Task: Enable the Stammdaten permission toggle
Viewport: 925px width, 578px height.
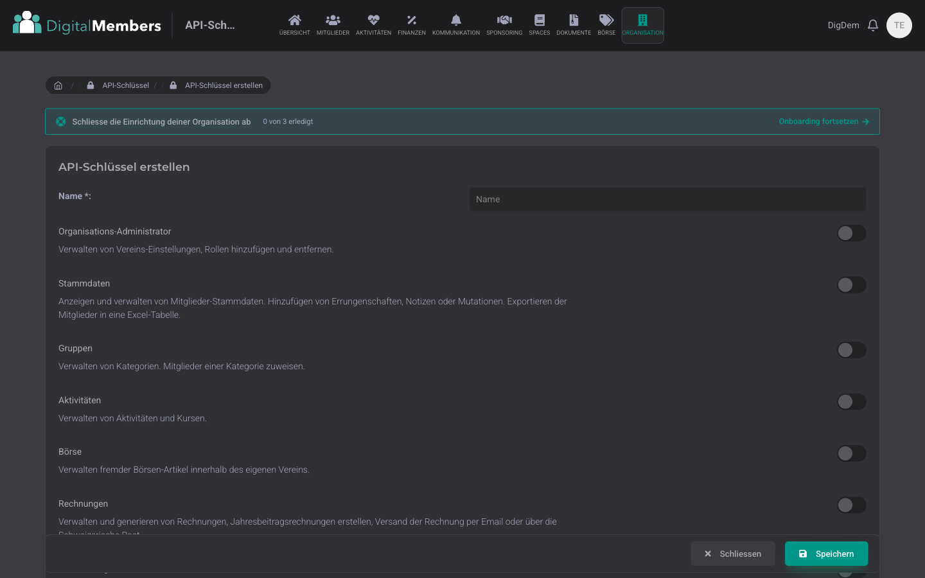Action: 852,285
